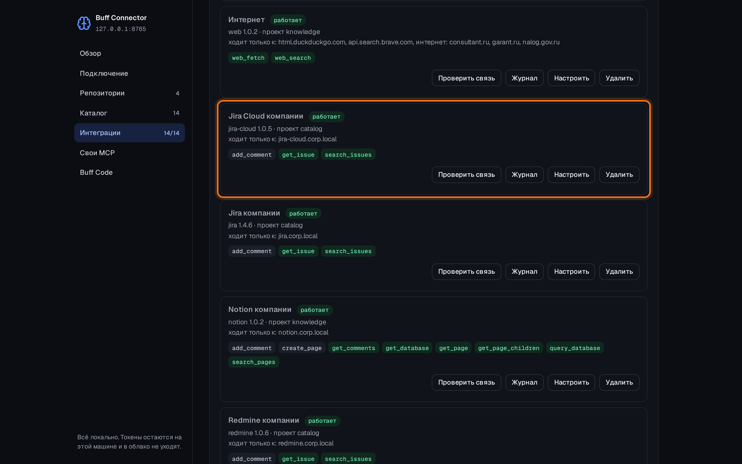The image size is (742, 464).
Task: Click Настроить for Jira Cloud компании
Action: click(x=571, y=175)
